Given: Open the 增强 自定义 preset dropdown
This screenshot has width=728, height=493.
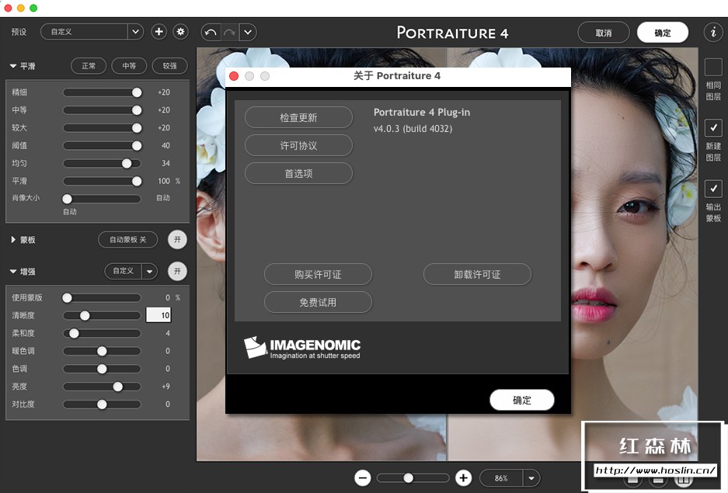Looking at the screenshot, I should (x=149, y=271).
